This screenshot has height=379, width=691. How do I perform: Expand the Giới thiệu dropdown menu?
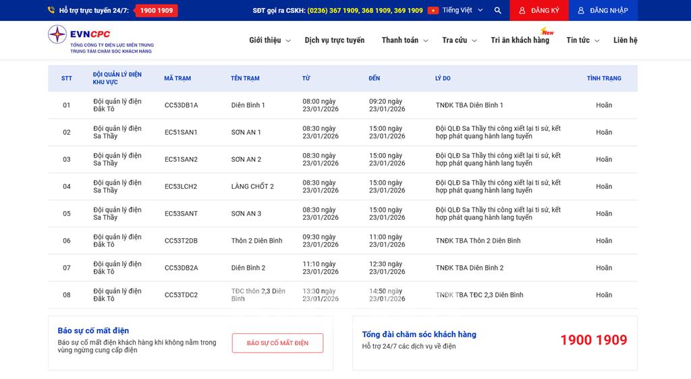tap(269, 40)
